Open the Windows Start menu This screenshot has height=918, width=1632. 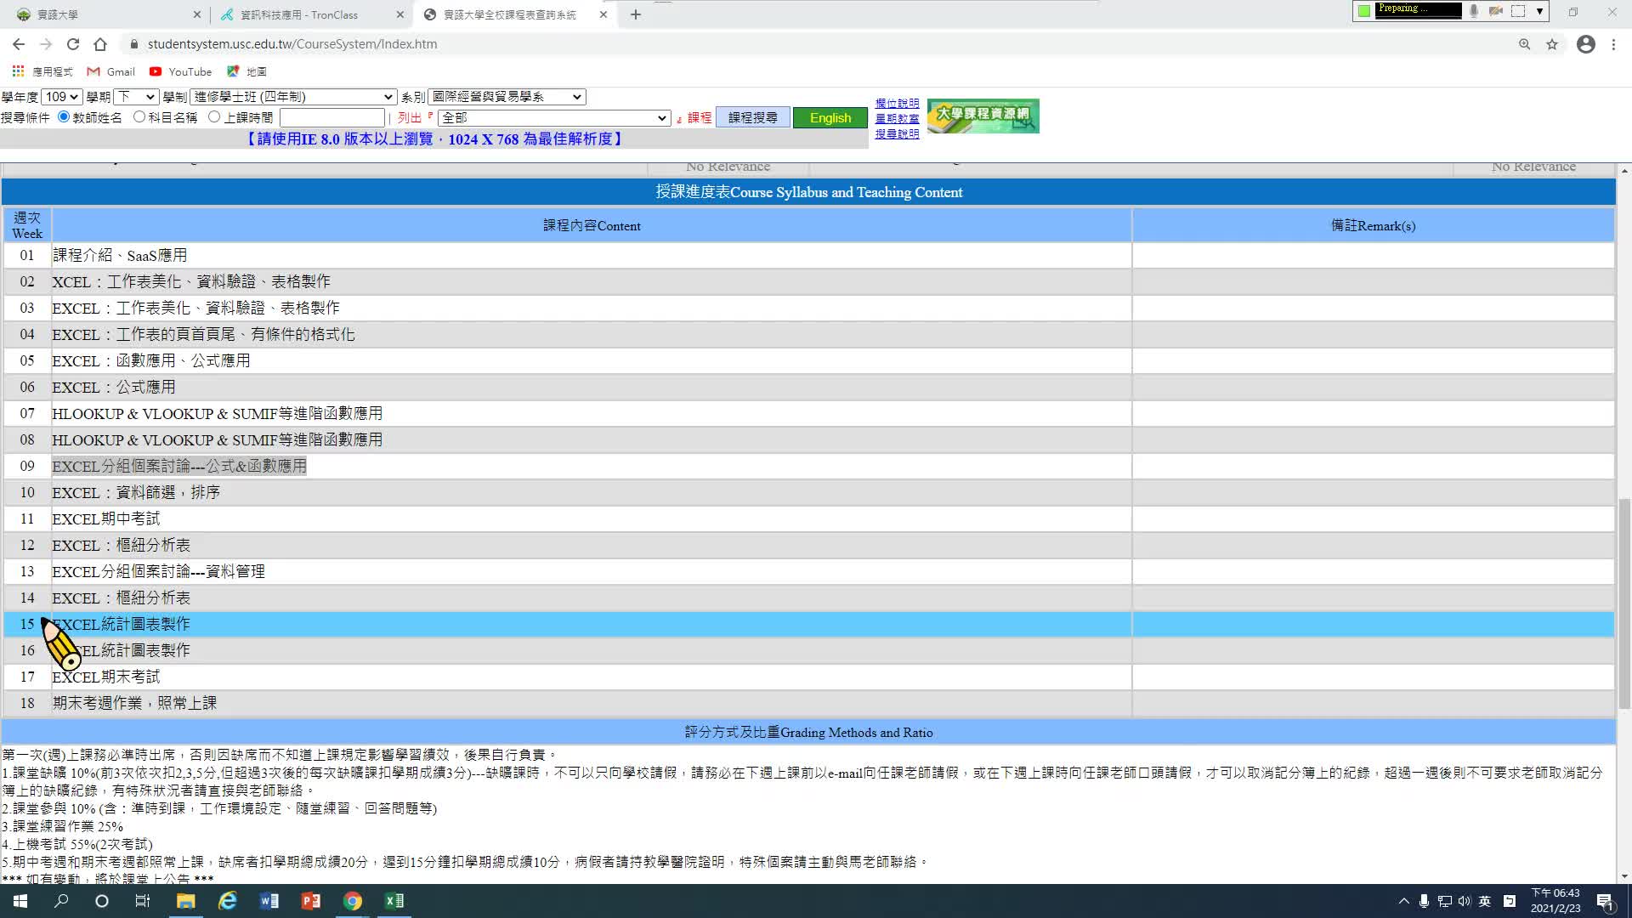click(x=20, y=901)
